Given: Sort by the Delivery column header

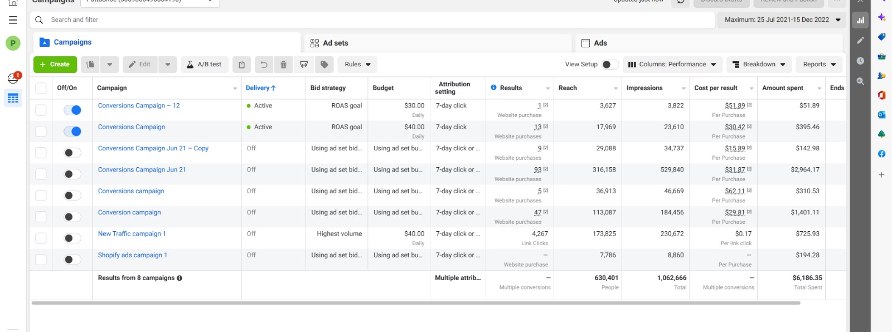Looking at the screenshot, I should click(261, 88).
